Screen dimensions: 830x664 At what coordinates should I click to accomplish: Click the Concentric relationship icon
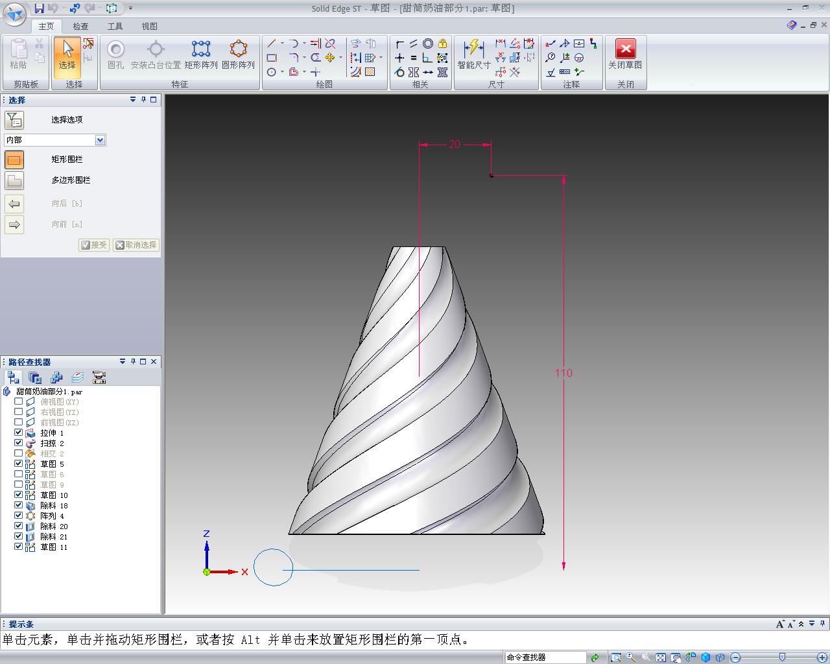428,43
